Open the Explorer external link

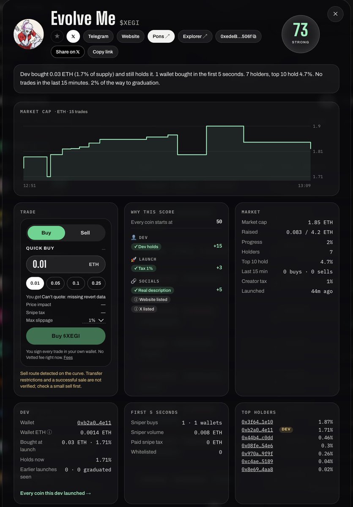195,36
